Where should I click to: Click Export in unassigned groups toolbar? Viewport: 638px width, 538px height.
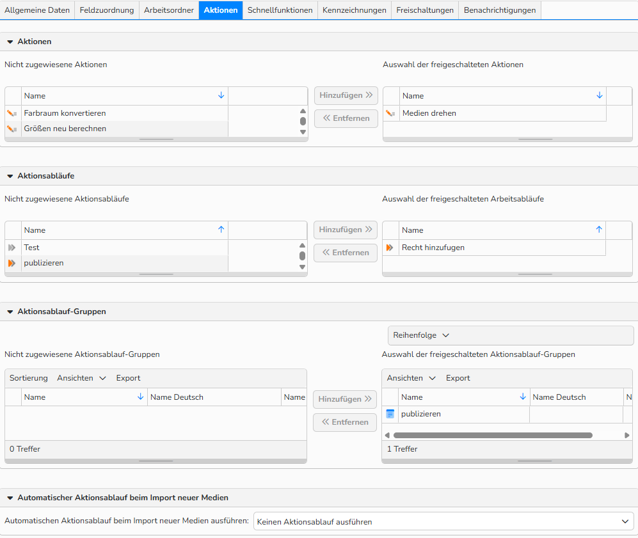coord(128,378)
